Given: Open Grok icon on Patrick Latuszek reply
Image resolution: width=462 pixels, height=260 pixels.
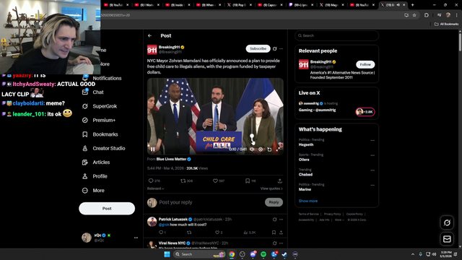Looking at the screenshot, I should pos(274,220).
